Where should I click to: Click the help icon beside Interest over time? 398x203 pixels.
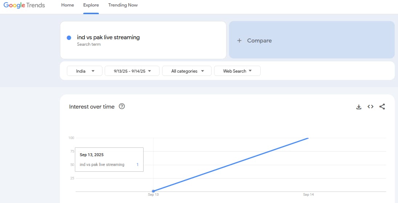[122, 106]
